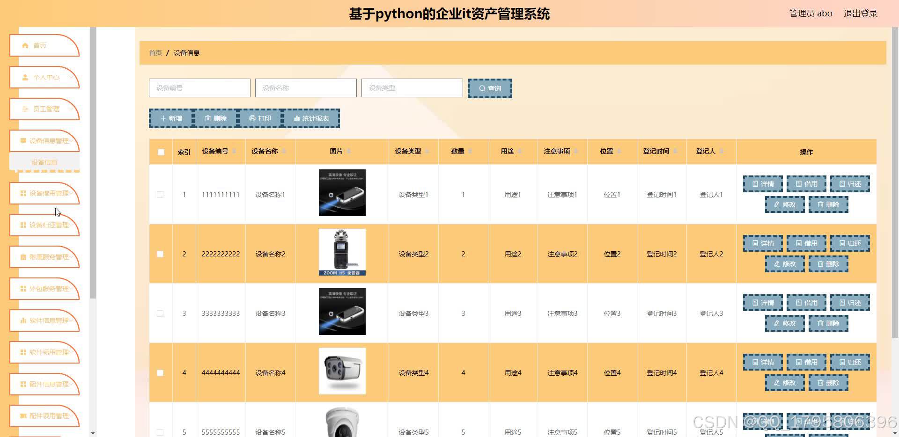Click the grid icon beside 外包服务管理
This screenshot has height=437, width=899.
(x=23, y=288)
